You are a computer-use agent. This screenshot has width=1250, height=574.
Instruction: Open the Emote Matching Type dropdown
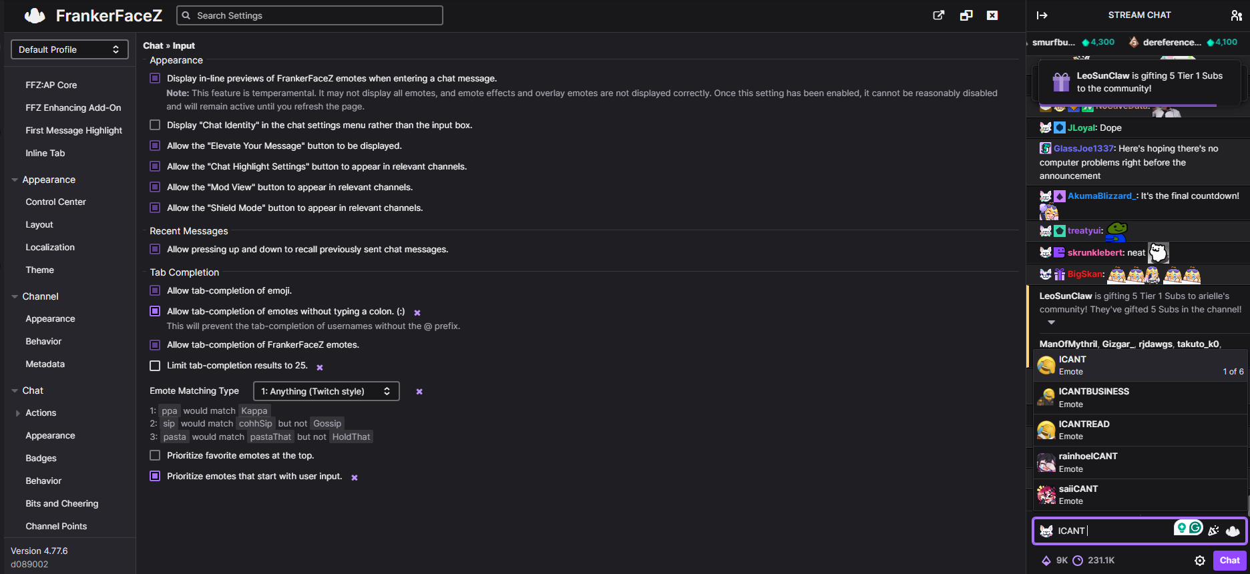coord(326,391)
